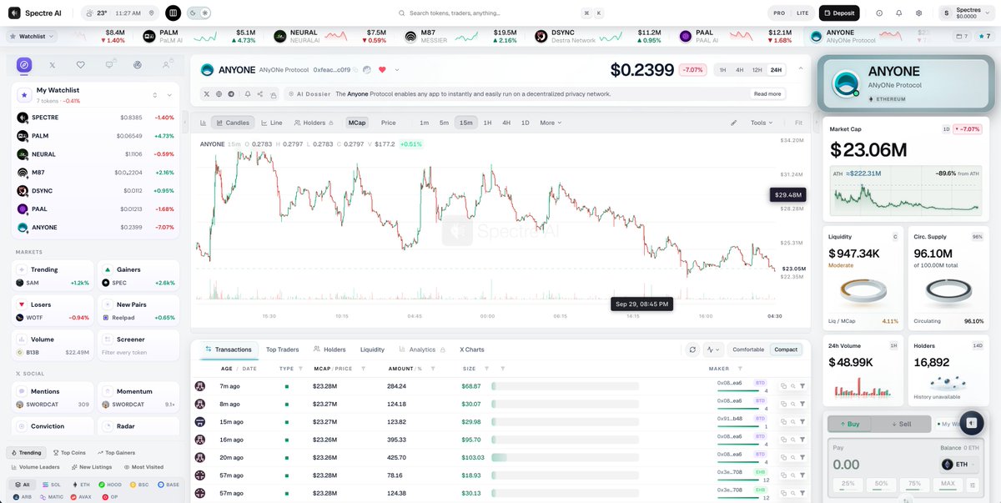This screenshot has height=503, width=1001.
Task: Collapse the token header panel chevron
Action: (x=802, y=70)
